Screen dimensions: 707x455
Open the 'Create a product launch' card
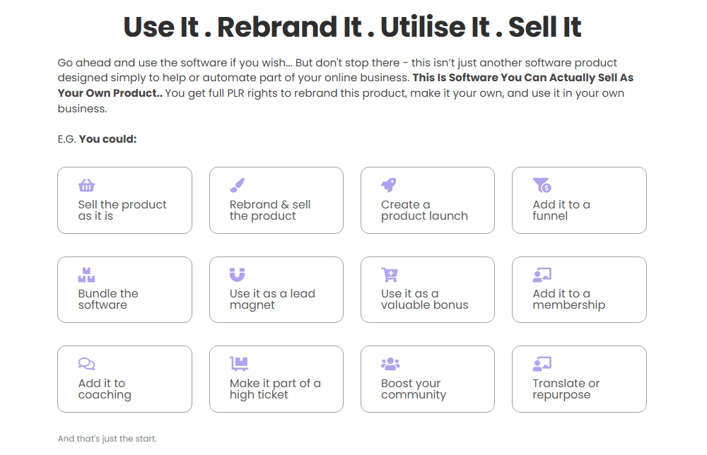tap(427, 211)
